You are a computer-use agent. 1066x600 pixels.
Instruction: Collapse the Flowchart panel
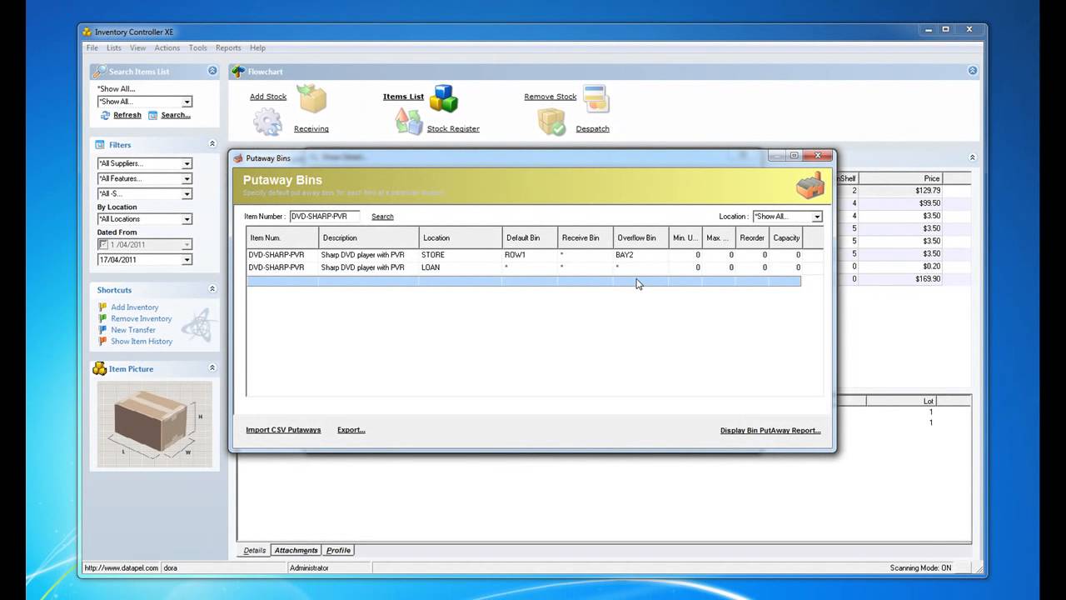coord(973,71)
